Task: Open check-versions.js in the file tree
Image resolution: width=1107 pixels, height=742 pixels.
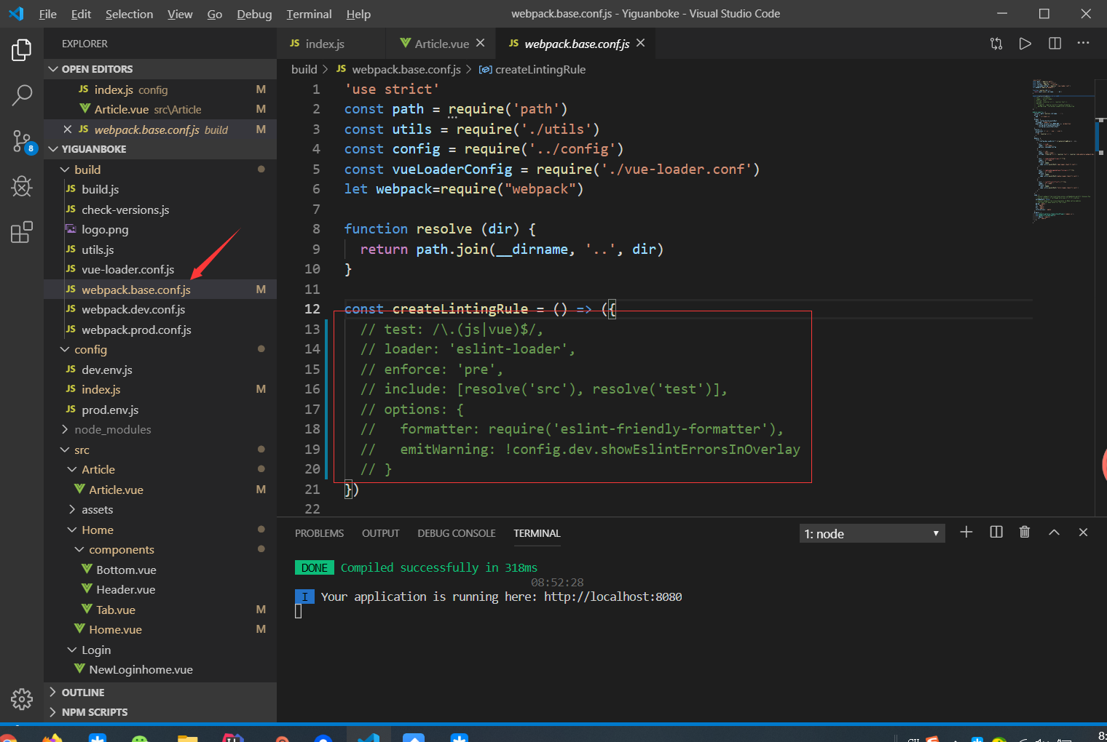Action: click(x=160, y=210)
